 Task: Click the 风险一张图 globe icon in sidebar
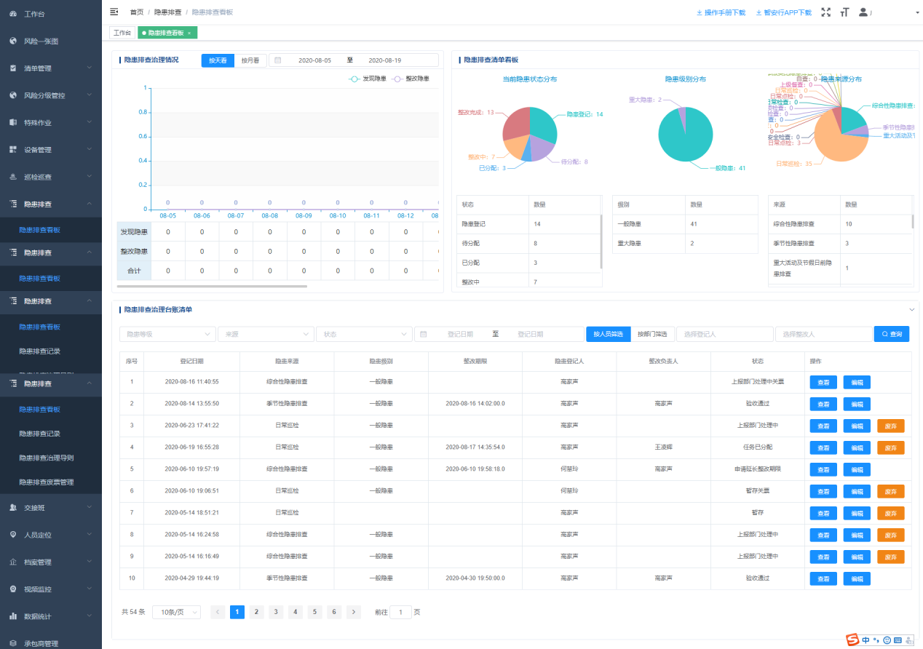coord(13,41)
